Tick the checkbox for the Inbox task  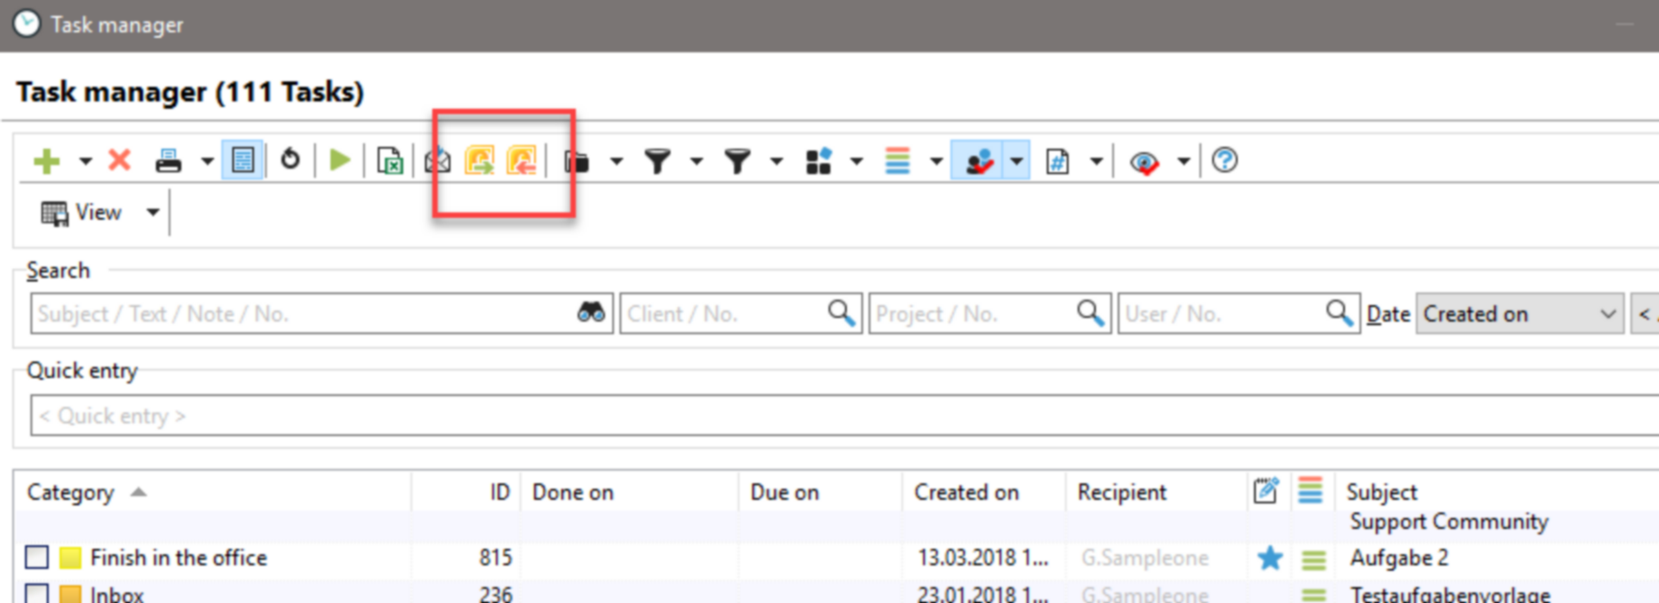tap(37, 594)
